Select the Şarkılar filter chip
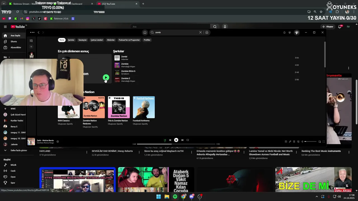The height and width of the screenshot is (201, 358). click(71, 40)
